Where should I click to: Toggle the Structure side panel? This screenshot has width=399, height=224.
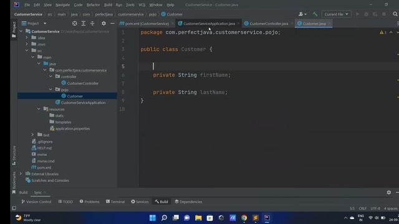click(x=14, y=156)
